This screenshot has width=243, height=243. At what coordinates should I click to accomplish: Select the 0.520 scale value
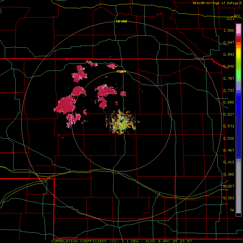click(x=229, y=139)
